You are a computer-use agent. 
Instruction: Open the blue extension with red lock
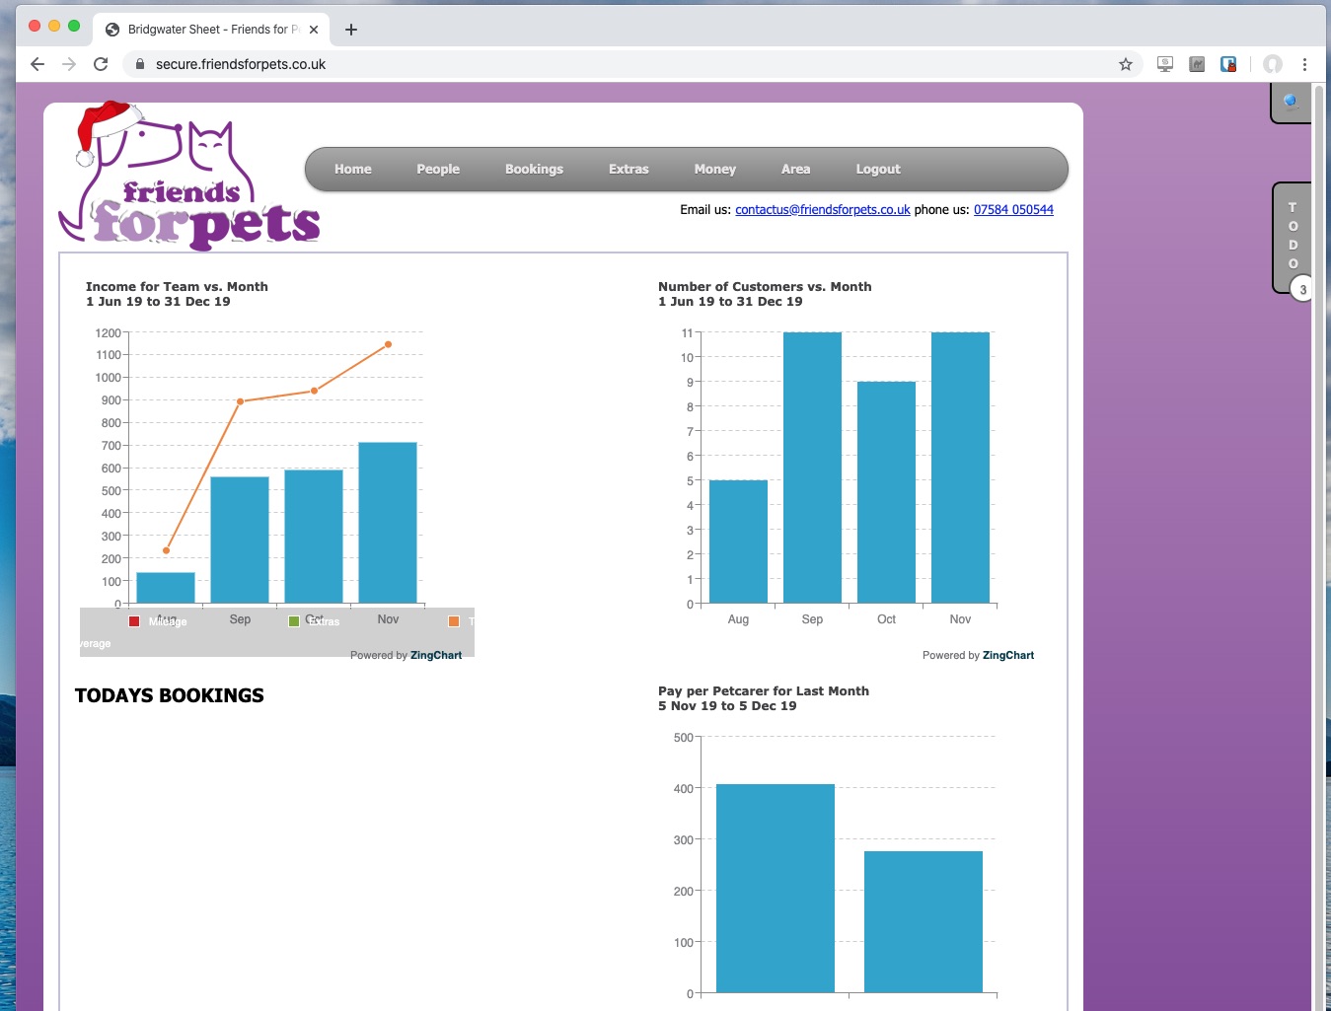pos(1228,64)
